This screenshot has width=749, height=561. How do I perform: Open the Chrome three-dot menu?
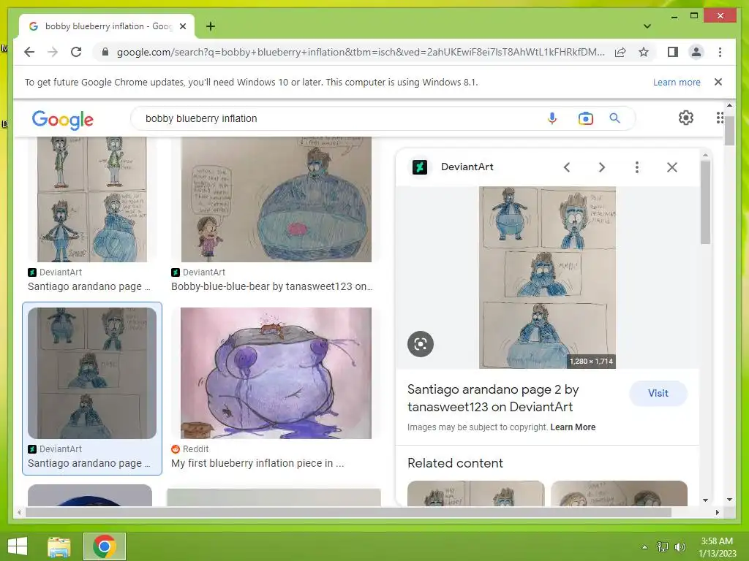pos(720,52)
